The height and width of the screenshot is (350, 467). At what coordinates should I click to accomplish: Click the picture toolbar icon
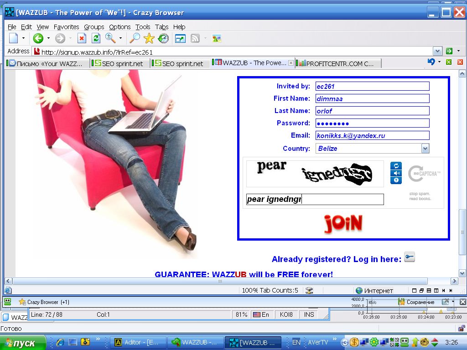tap(217, 38)
